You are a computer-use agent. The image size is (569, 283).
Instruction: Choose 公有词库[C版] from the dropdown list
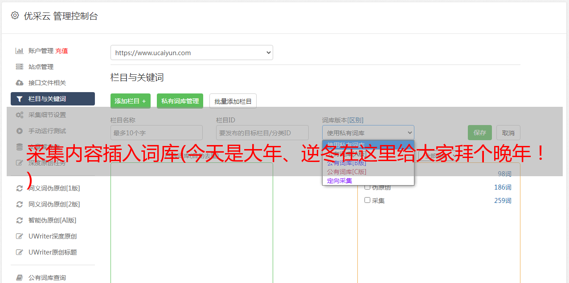click(x=368, y=172)
